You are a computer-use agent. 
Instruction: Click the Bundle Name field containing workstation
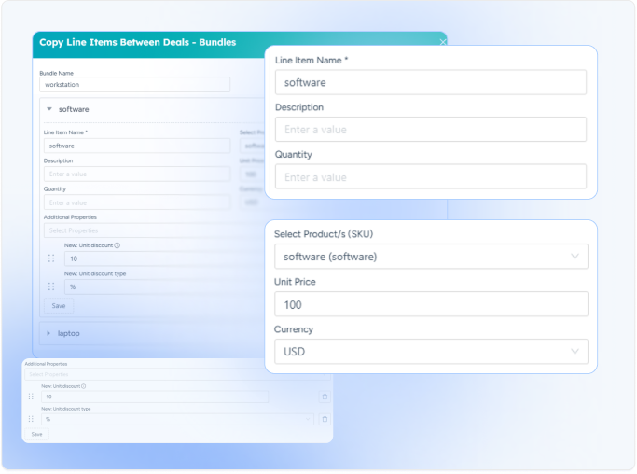pos(134,85)
